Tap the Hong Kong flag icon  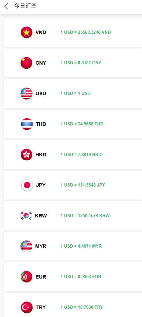[x=26, y=155]
